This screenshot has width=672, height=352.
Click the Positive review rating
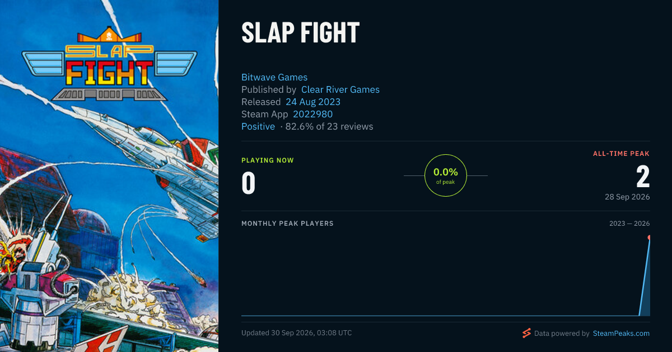(258, 126)
